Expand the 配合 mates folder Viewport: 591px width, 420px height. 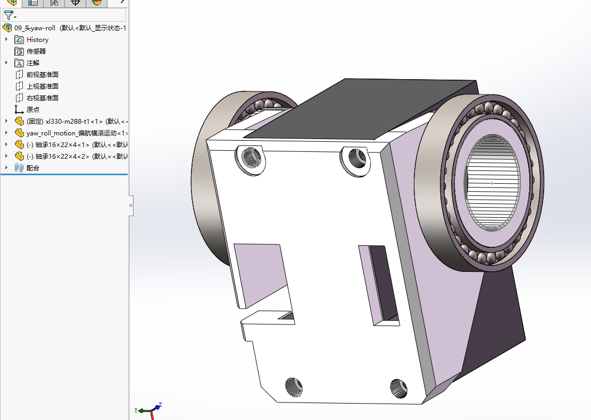pyautogui.click(x=6, y=167)
